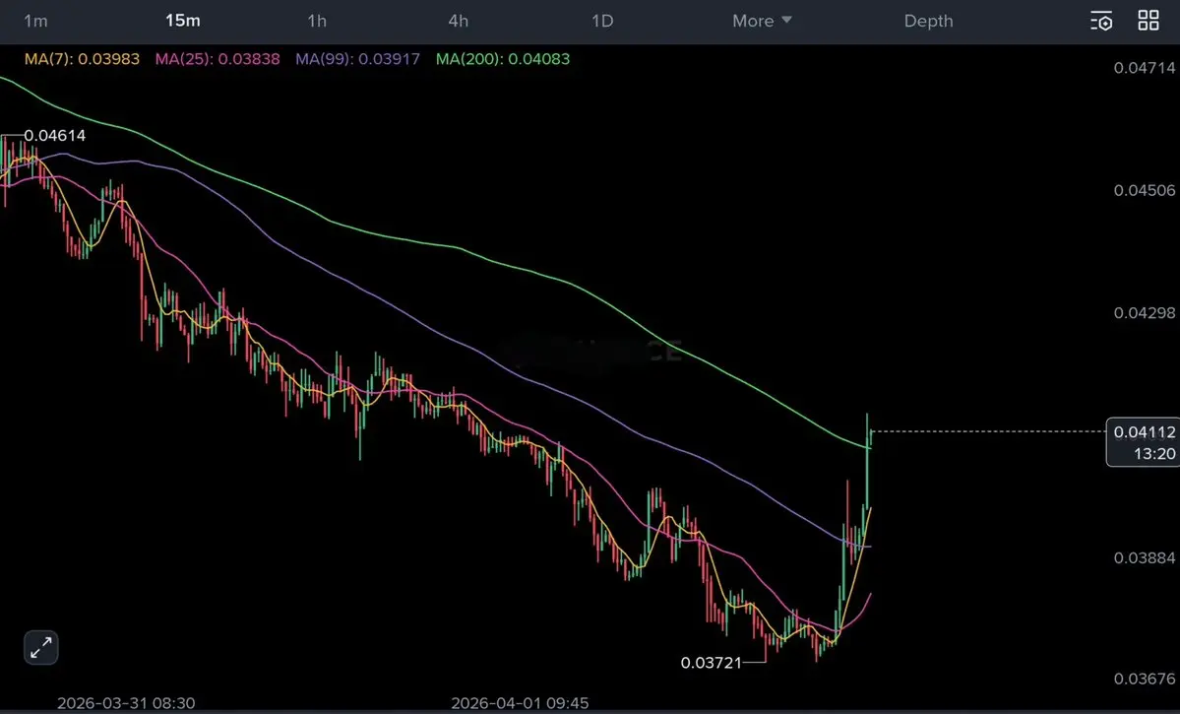1180x714 pixels.
Task: Click the MA(7): 0.03983 indicator label
Action: coord(82,59)
